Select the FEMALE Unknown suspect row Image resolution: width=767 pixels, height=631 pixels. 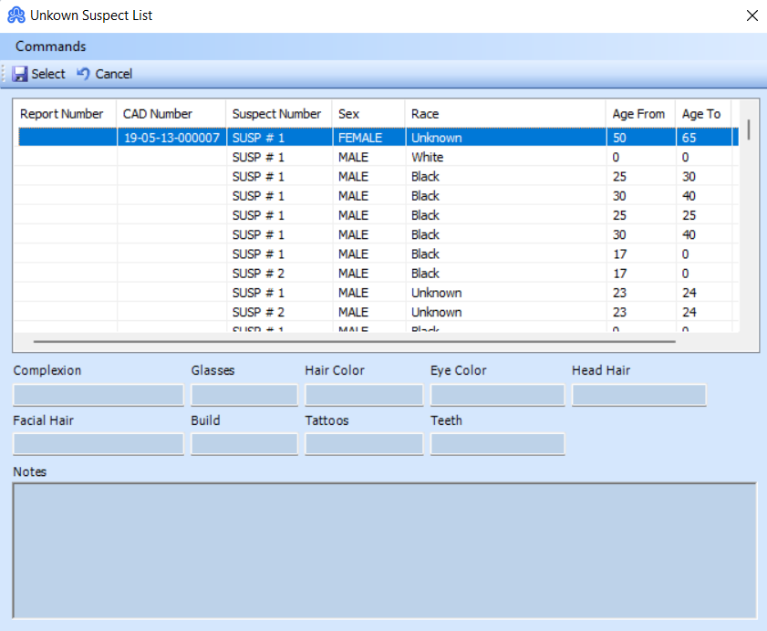click(365, 138)
